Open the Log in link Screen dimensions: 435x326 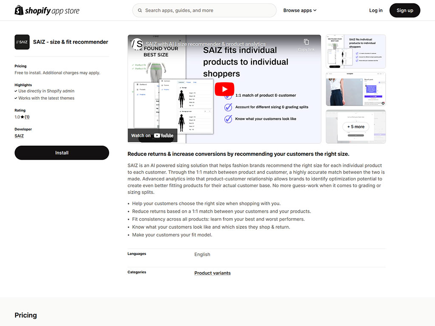(x=376, y=11)
